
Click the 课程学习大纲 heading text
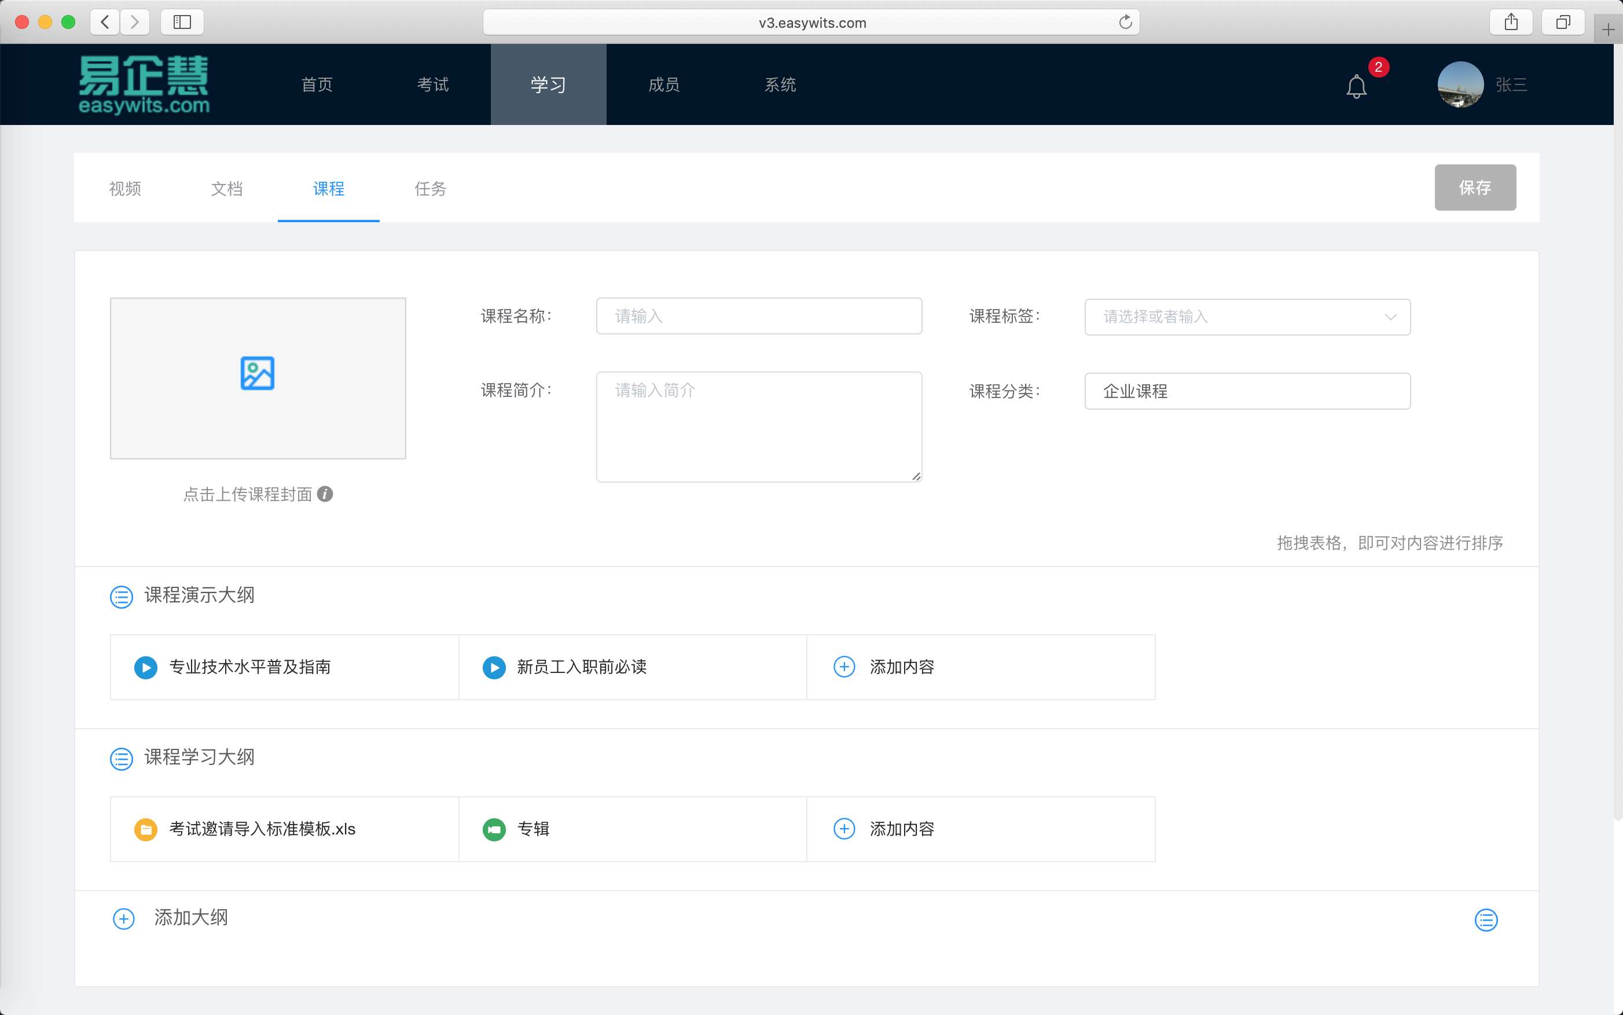pyautogui.click(x=200, y=757)
